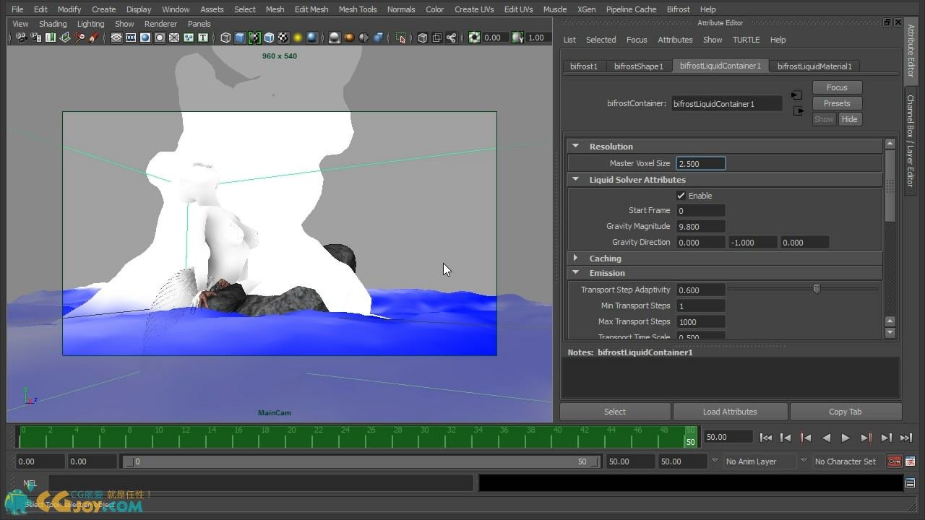Open the File menu
The height and width of the screenshot is (520, 925).
coord(17,9)
